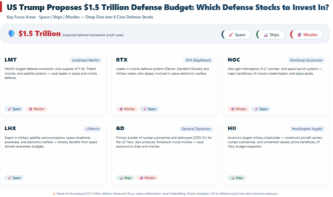Select the General Dynamics name badge
The width and height of the screenshot is (333, 197).
196,129
